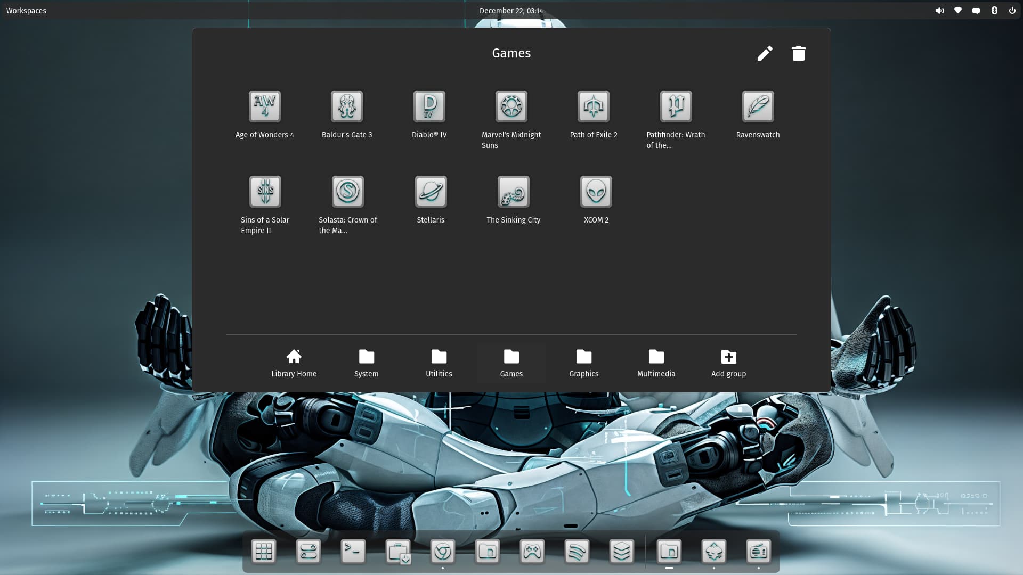Switch to Inkscape in the dock

click(714, 552)
